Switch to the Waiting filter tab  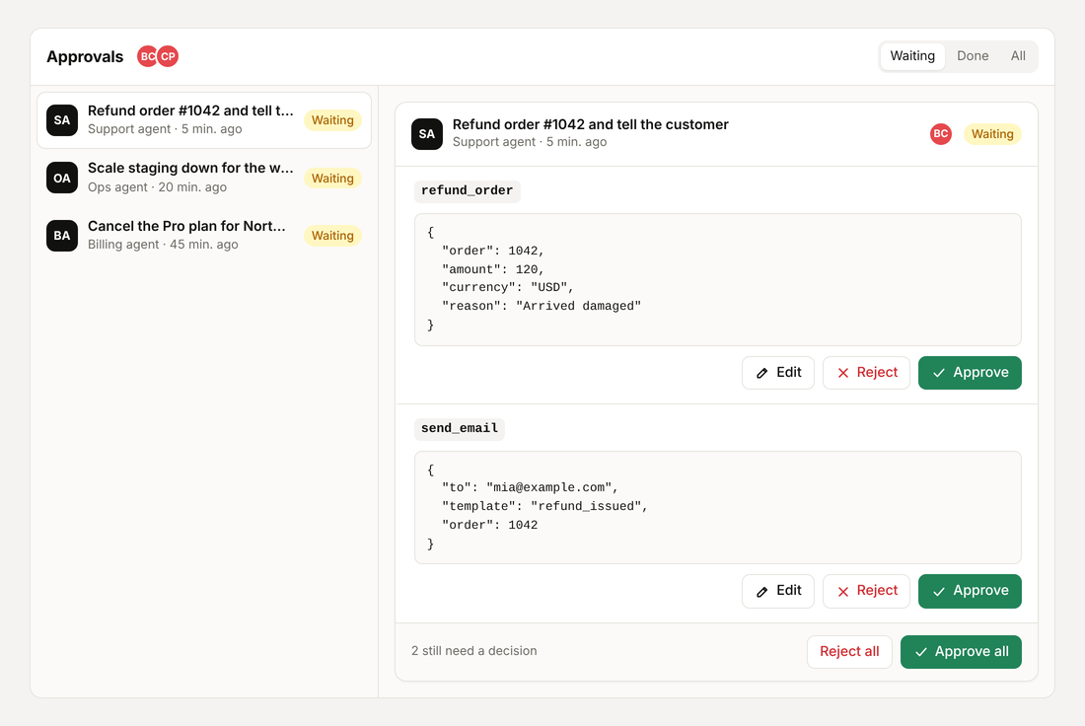[912, 56]
